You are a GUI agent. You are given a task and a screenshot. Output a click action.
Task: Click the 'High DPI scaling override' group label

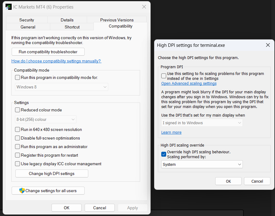[x=182, y=145]
